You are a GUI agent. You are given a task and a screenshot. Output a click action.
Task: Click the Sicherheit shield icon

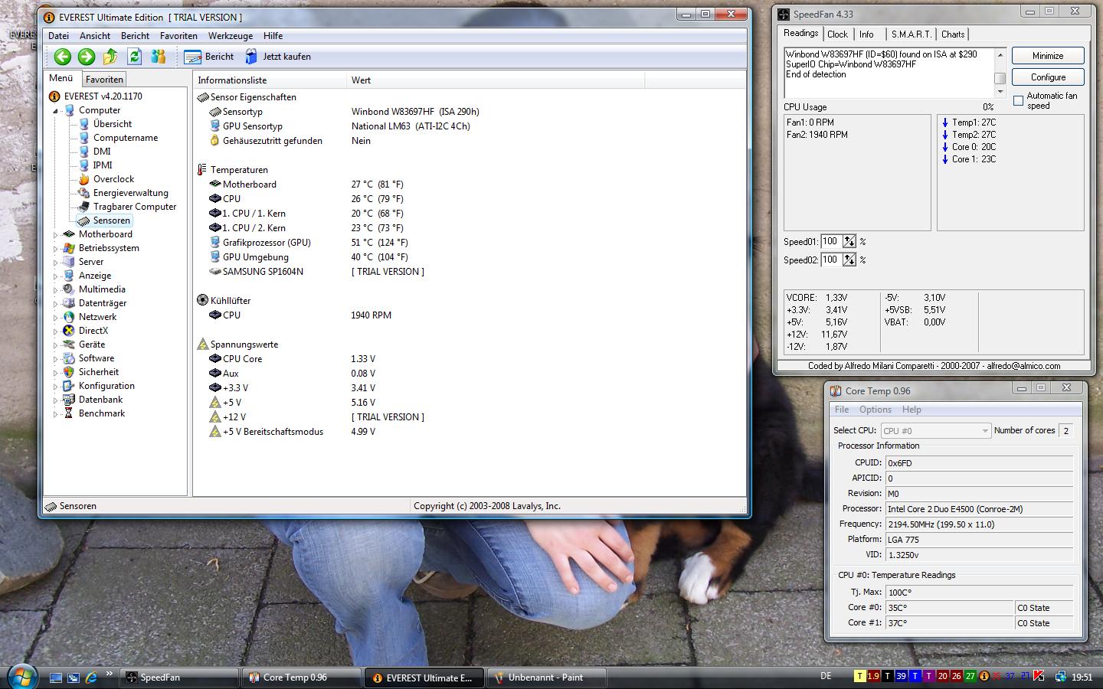click(x=69, y=372)
